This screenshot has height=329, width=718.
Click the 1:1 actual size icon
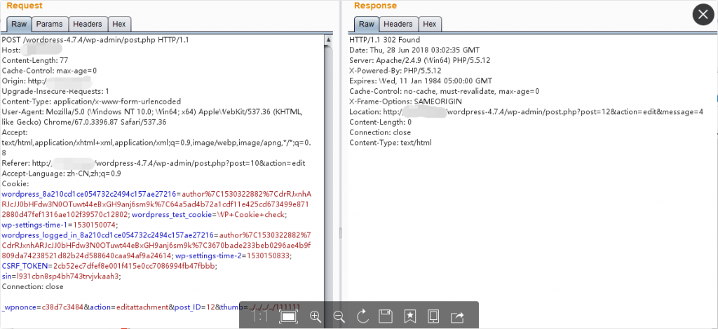click(259, 316)
